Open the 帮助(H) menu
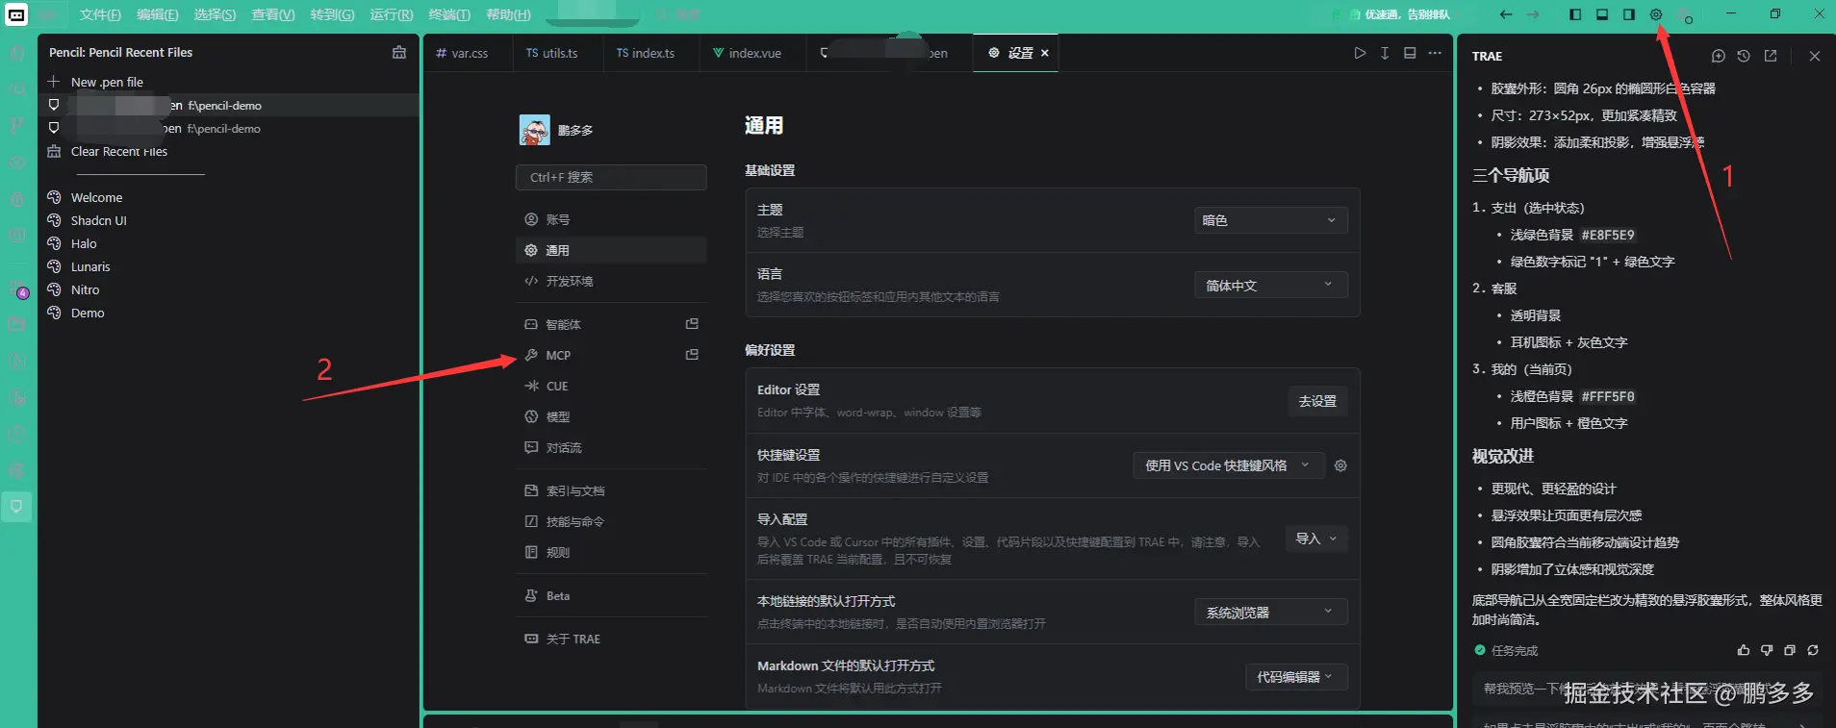Screen dimensions: 1836x728 point(508,14)
